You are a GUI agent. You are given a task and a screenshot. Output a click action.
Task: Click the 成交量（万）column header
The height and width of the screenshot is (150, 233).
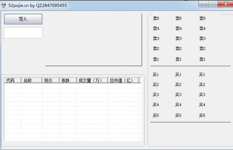click(x=92, y=80)
